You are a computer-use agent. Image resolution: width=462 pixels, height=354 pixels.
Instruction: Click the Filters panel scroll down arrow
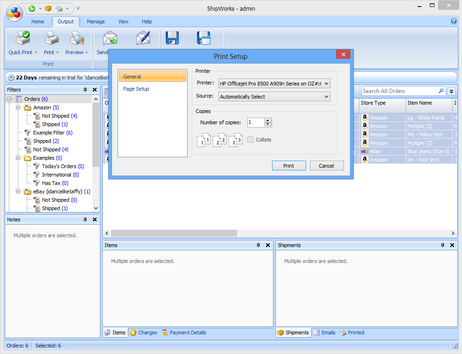tap(96, 208)
